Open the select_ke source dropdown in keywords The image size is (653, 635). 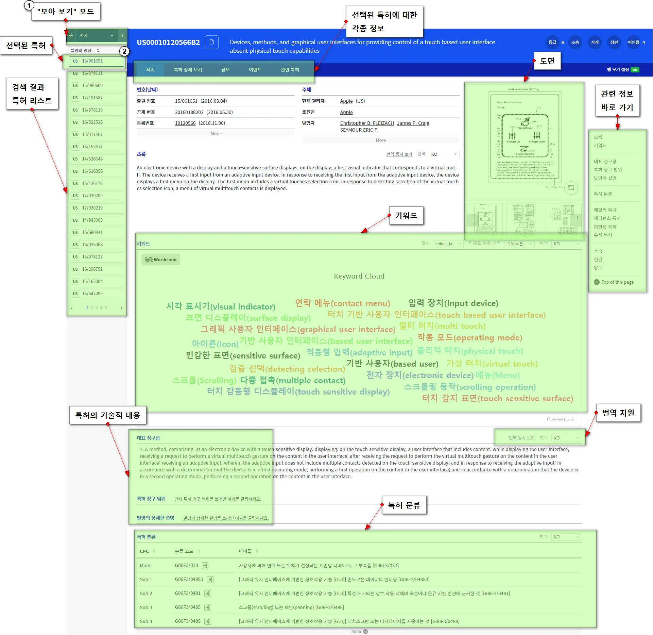click(x=448, y=244)
